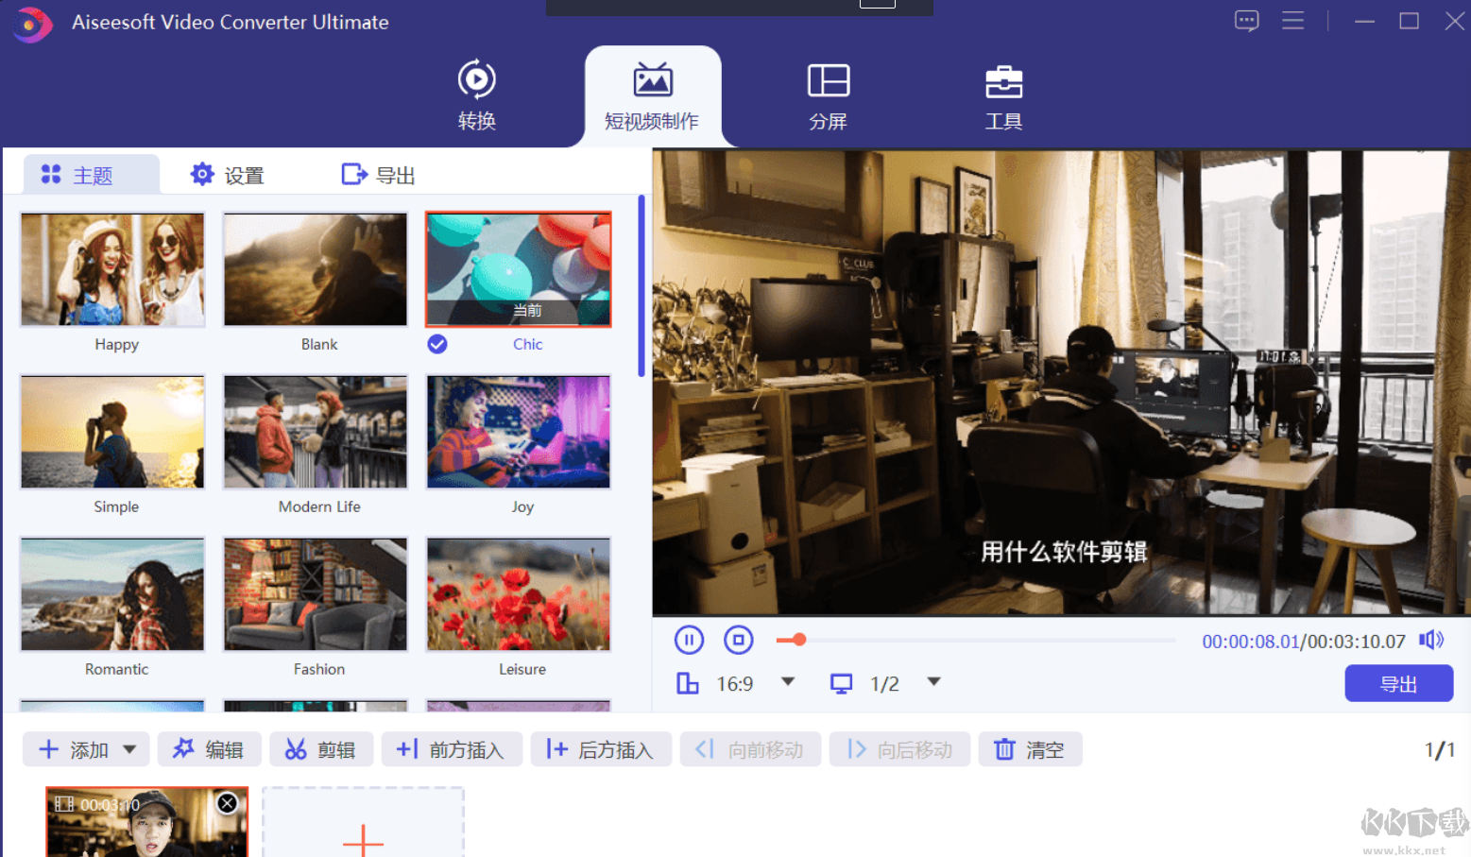This screenshot has width=1471, height=857.
Task: Expand the 1/2 preview screen dropdown
Action: 933,682
